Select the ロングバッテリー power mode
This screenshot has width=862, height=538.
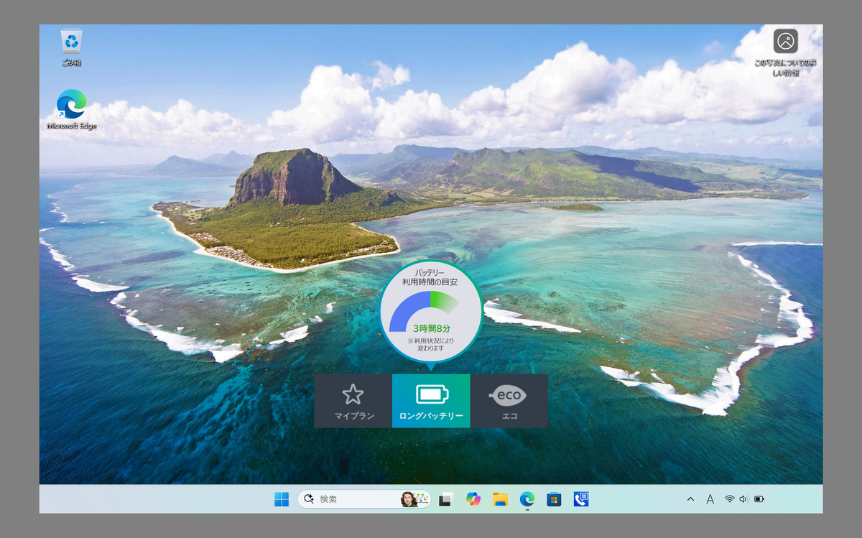pyautogui.click(x=431, y=401)
